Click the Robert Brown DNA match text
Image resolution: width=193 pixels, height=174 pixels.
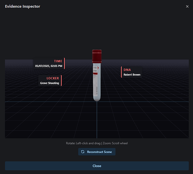click(132, 74)
